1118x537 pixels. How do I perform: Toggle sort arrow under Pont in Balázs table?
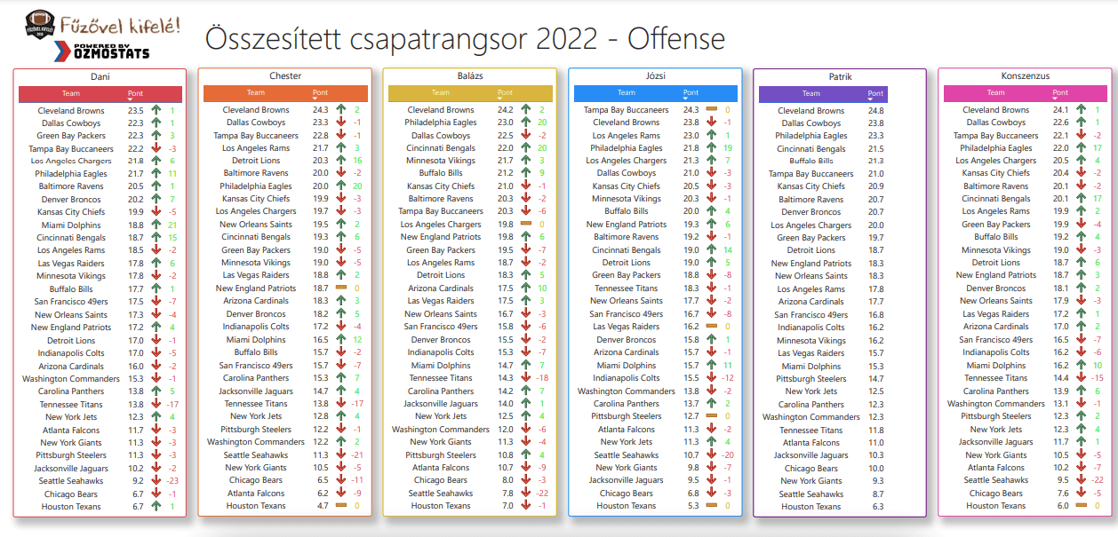499,99
